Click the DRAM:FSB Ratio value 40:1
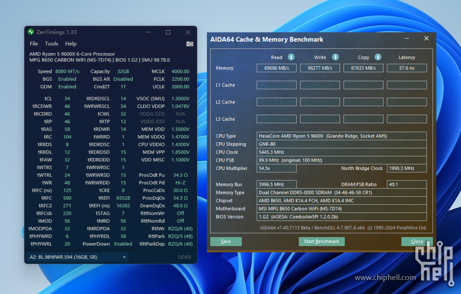Image resolution: width=461 pixels, height=294 pixels. pyautogui.click(x=407, y=185)
